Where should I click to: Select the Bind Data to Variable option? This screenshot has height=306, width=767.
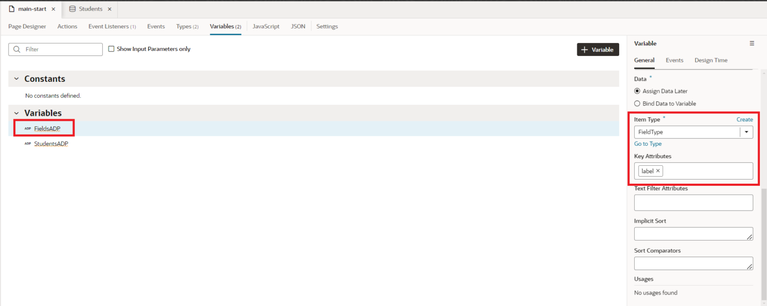coord(637,103)
